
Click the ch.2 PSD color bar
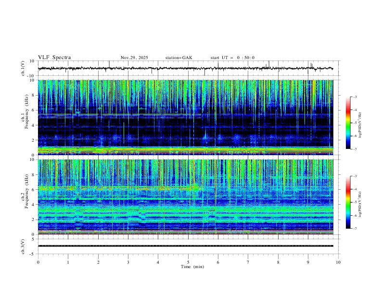tap(348, 202)
